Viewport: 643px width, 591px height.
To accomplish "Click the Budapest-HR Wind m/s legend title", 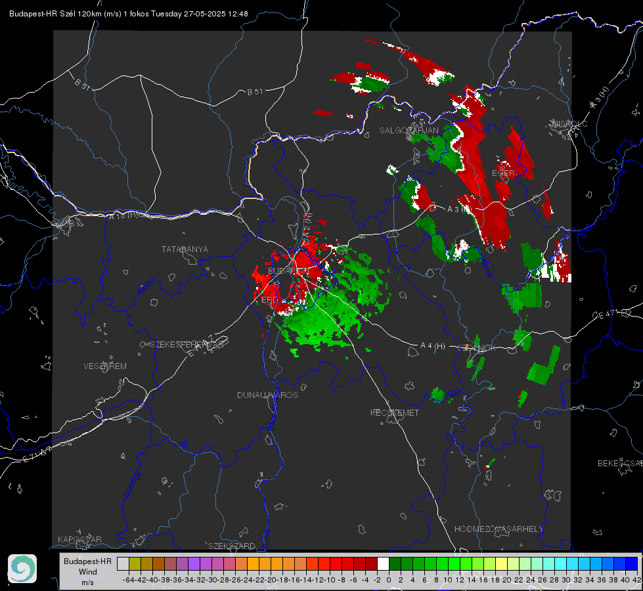I will [88, 572].
